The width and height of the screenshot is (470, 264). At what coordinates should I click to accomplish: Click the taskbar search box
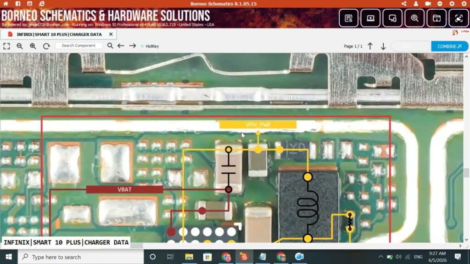click(x=81, y=257)
